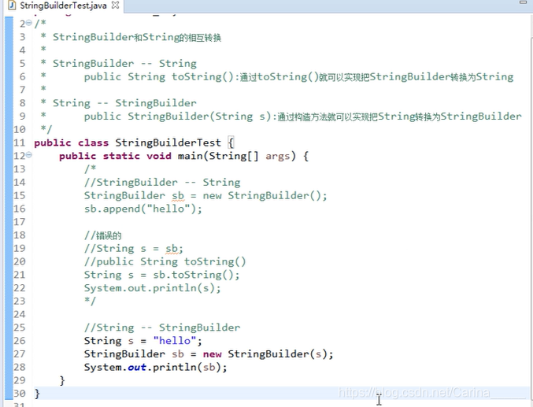Click the 'out' field on line 28
Image resolution: width=533 pixels, height=407 pixels.
pos(137,367)
